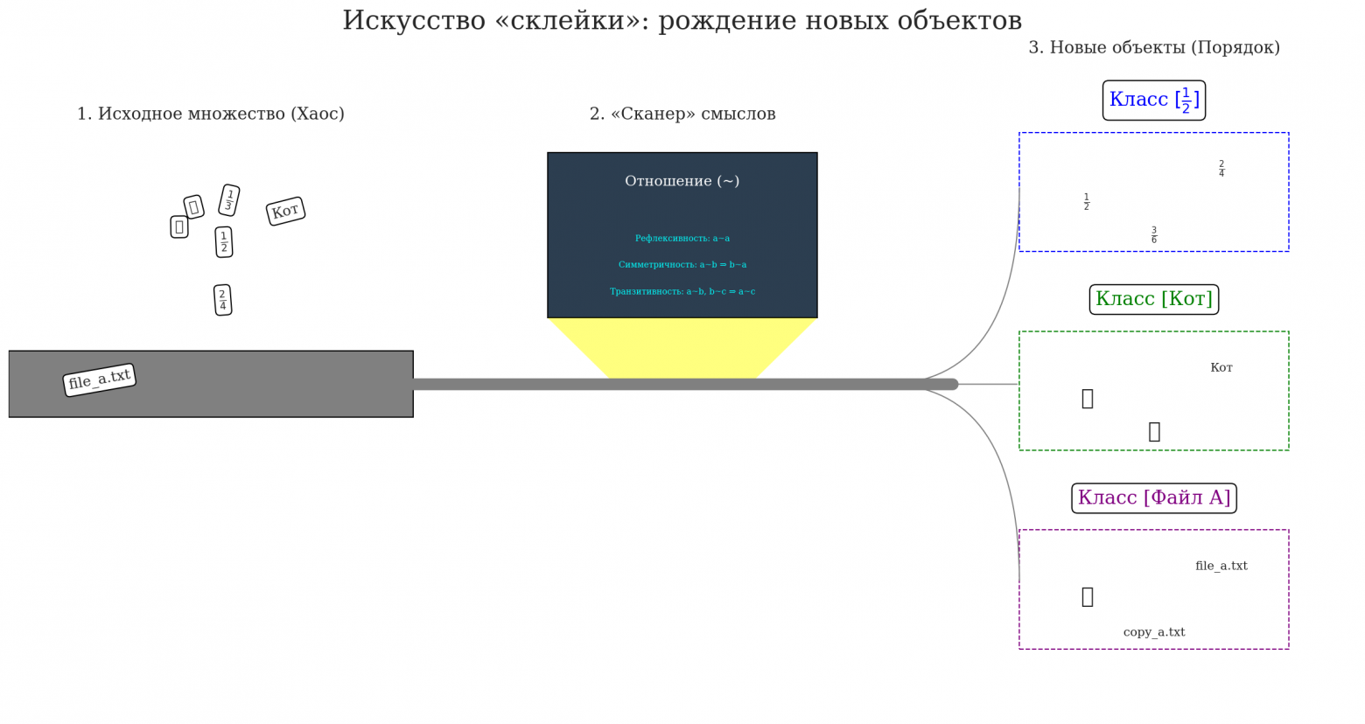The image size is (1365, 724).
Task: Toggle the «Транзитивность» rule at the scanner bottom
Action: pyautogui.click(x=682, y=291)
